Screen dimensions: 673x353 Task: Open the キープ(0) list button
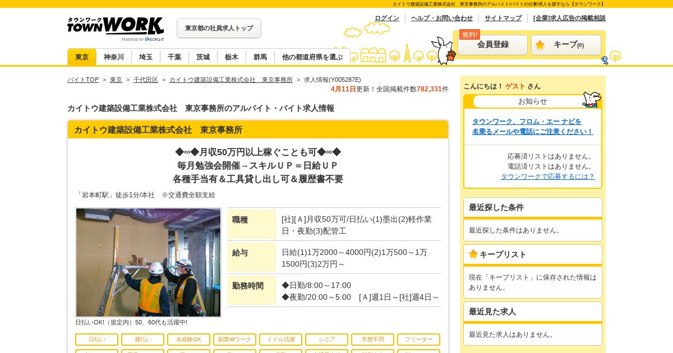566,45
